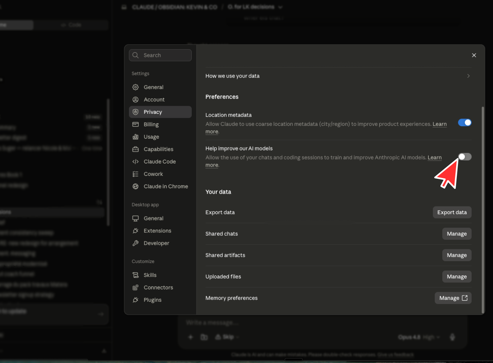Open the Developer settings page
This screenshot has height=363, width=493.
160,243
